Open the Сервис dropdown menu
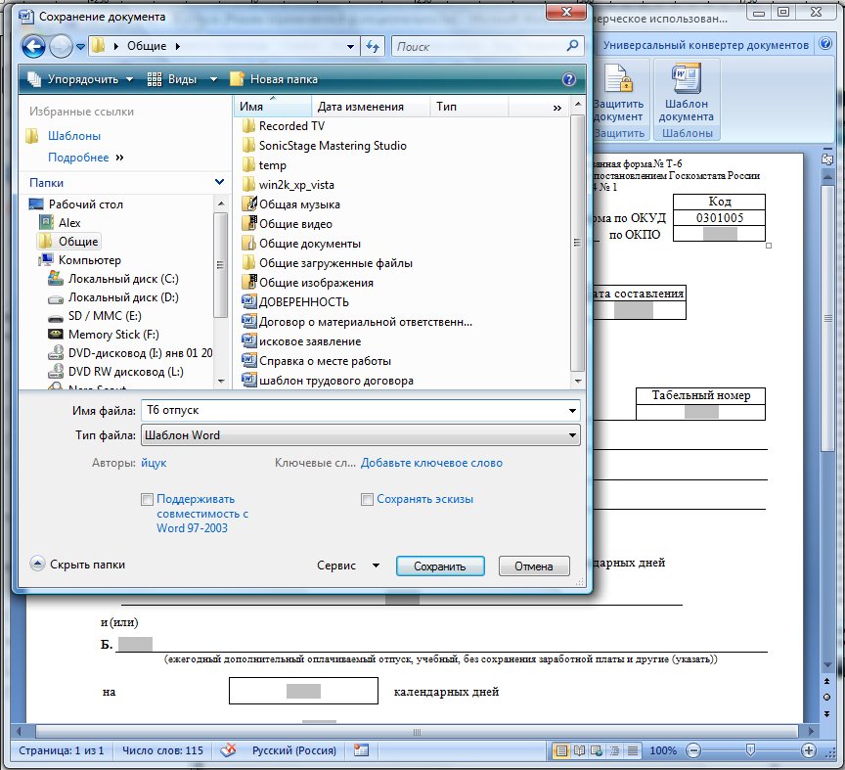The width and height of the screenshot is (845, 770). coord(349,566)
